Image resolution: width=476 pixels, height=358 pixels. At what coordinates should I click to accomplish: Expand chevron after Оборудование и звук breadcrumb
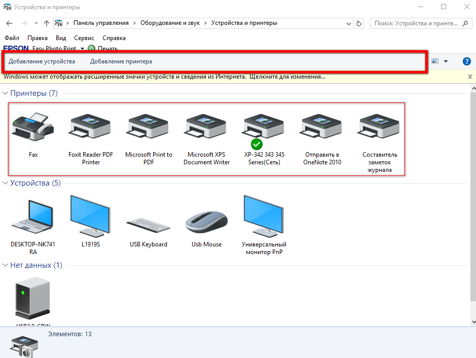[x=205, y=23]
